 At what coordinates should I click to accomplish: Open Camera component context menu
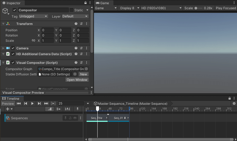[87, 48]
